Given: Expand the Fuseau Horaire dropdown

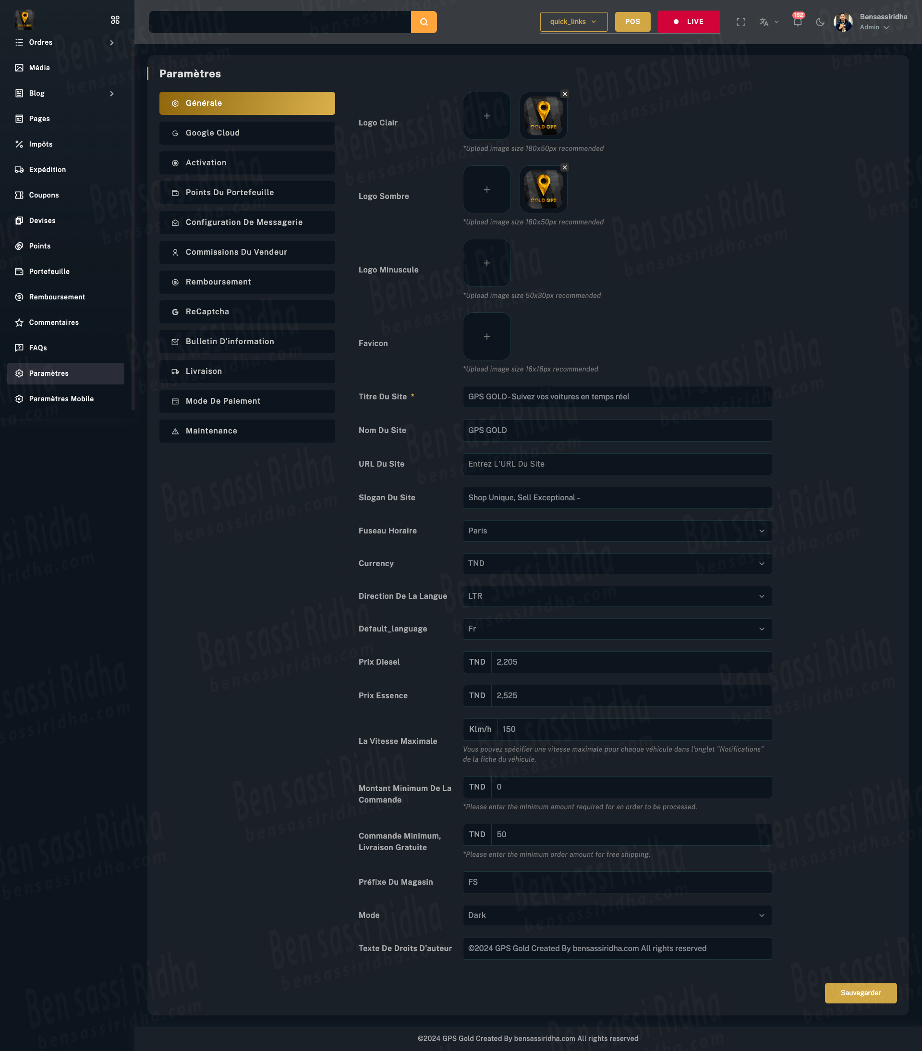Looking at the screenshot, I should (x=617, y=531).
